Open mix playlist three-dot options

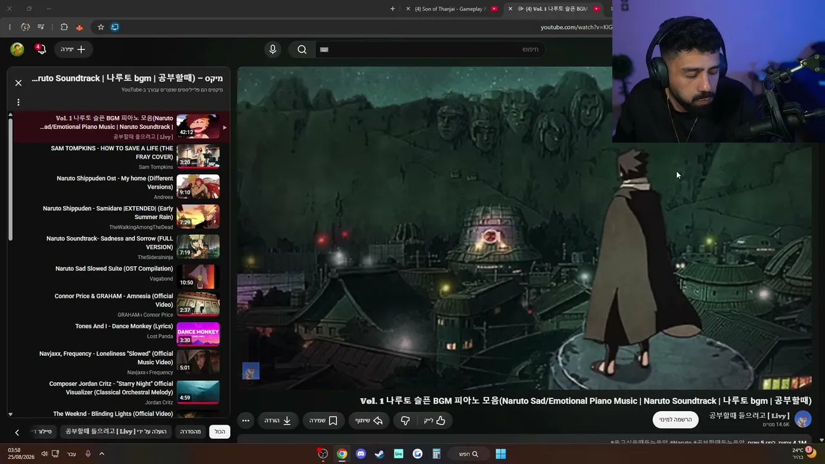18,102
